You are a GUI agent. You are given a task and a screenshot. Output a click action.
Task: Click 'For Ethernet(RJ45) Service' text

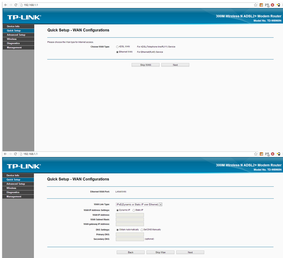[150, 52]
